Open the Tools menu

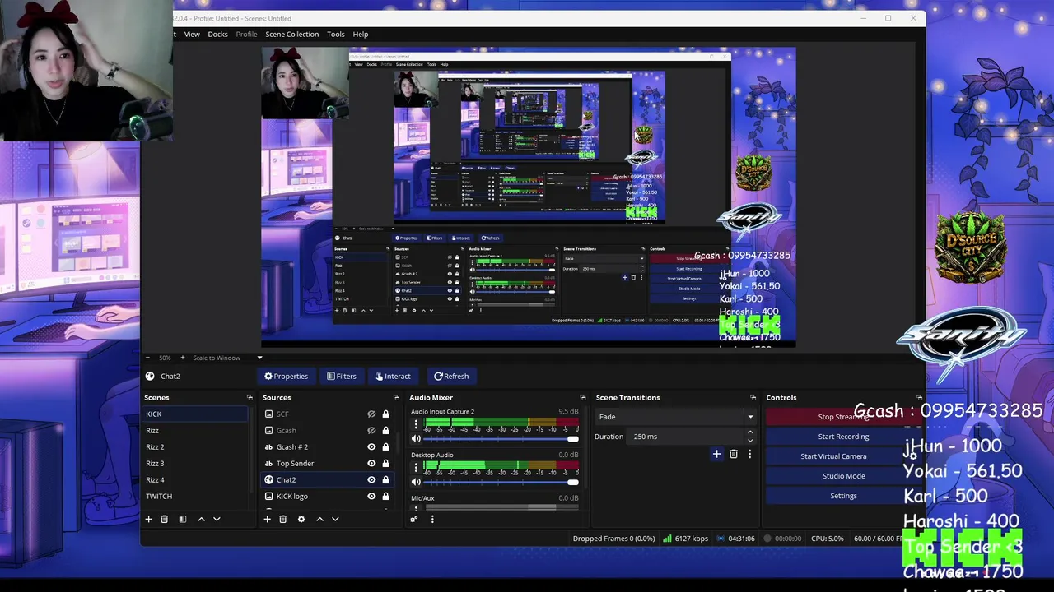(336, 35)
